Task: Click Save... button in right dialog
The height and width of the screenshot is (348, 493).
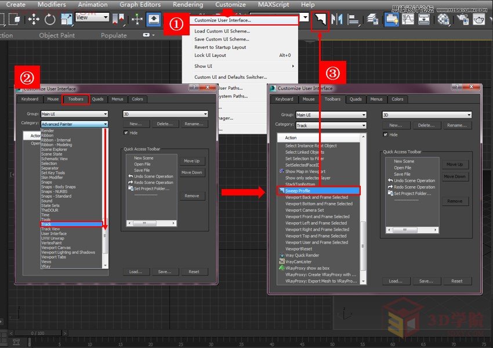Action: click(426, 281)
